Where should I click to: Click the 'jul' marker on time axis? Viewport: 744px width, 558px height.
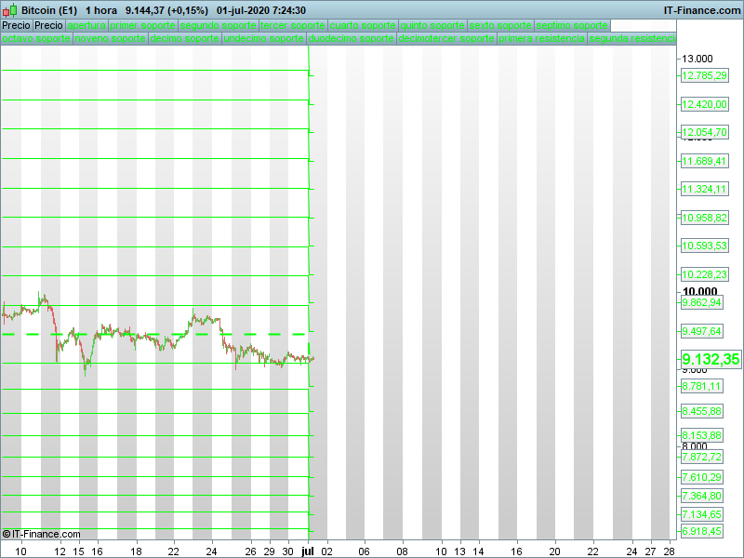(308, 551)
